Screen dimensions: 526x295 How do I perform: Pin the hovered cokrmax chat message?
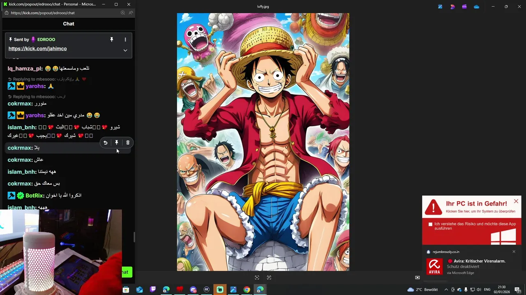(117, 143)
